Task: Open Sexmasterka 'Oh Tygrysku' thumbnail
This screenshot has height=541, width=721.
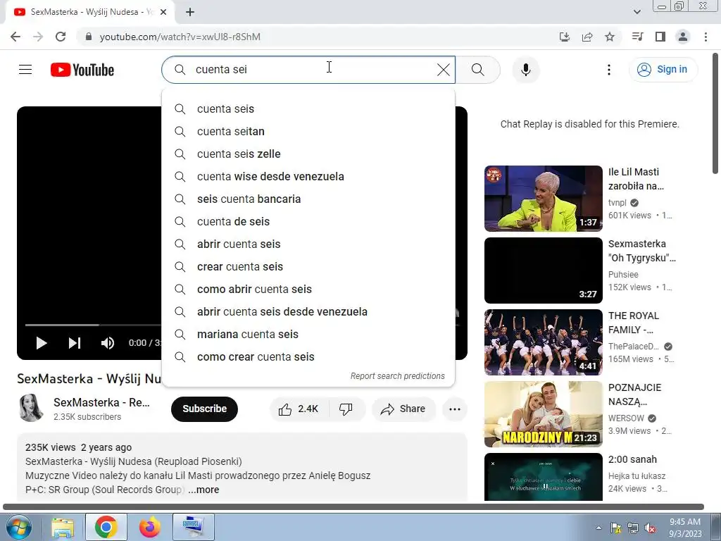Action: [543, 270]
